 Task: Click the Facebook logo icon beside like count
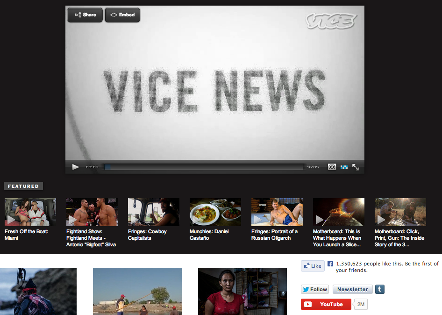(x=330, y=264)
